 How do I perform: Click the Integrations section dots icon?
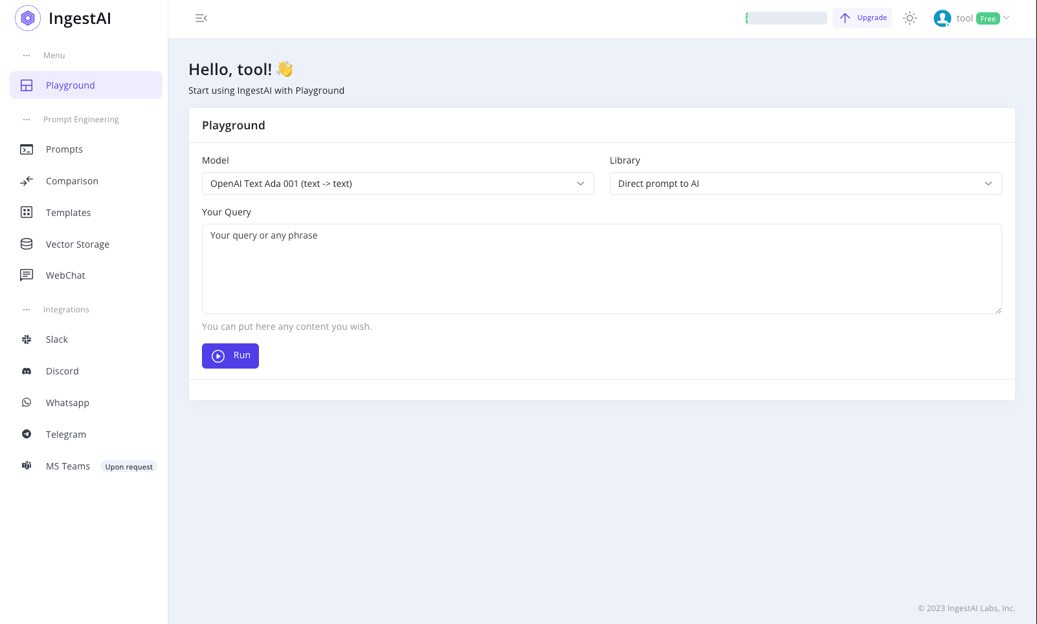click(27, 310)
